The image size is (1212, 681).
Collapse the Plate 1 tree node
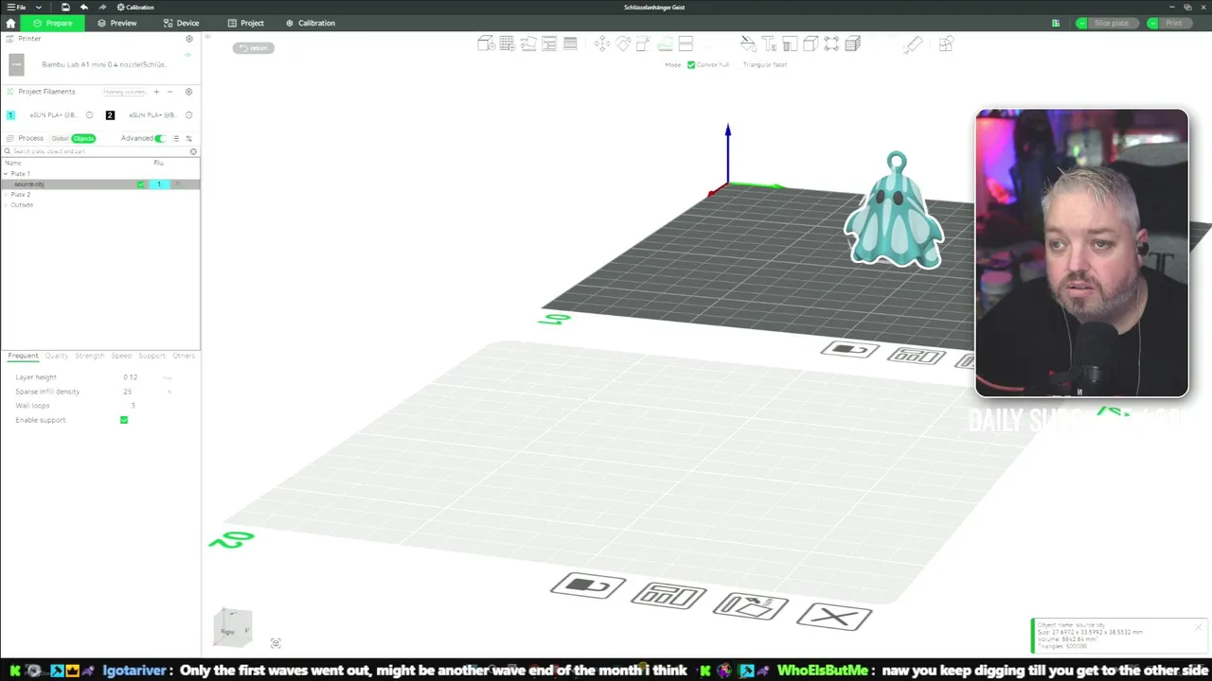pos(6,174)
